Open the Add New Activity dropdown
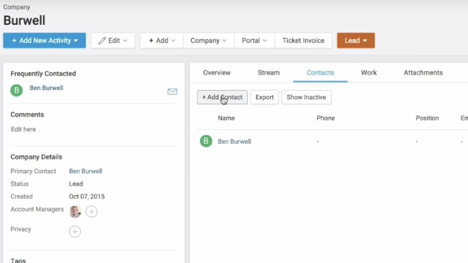This screenshot has width=468, height=263. 45,41
